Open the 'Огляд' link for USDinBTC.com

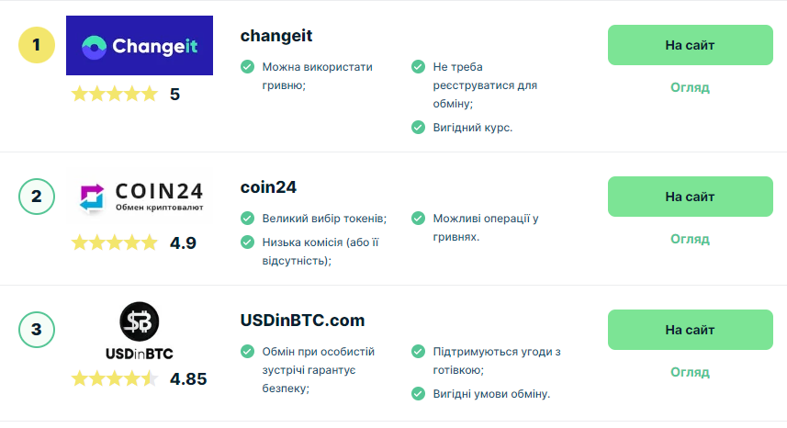pos(690,372)
